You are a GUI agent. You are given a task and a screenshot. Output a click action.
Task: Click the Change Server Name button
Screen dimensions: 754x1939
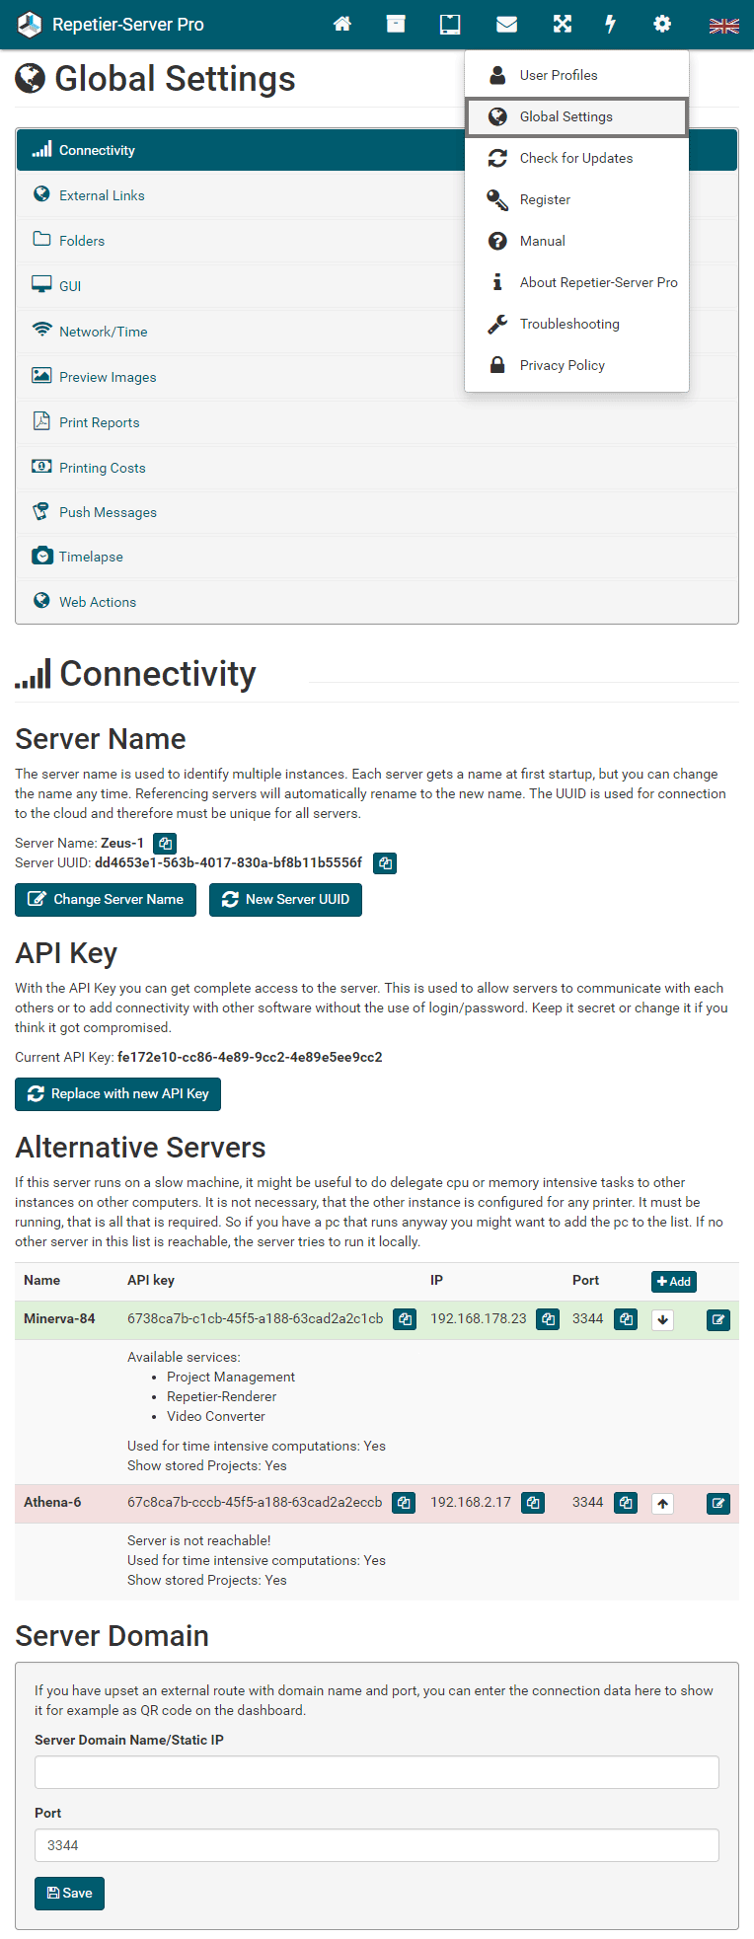[x=106, y=900]
